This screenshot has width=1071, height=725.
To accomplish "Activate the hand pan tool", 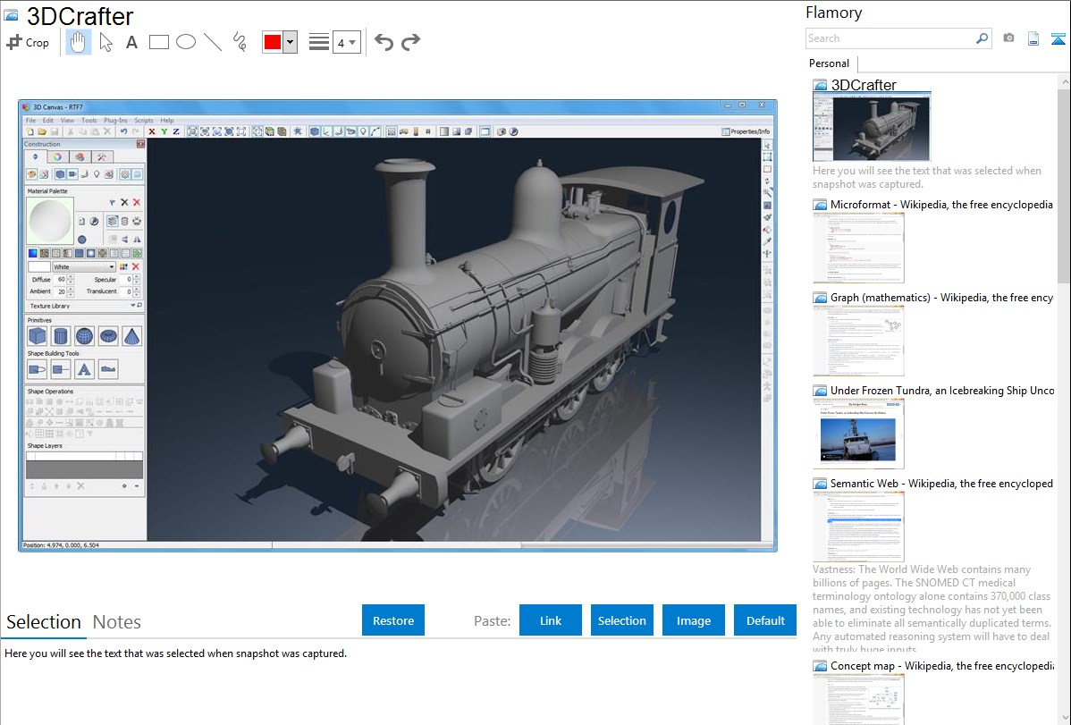I will pos(79,42).
